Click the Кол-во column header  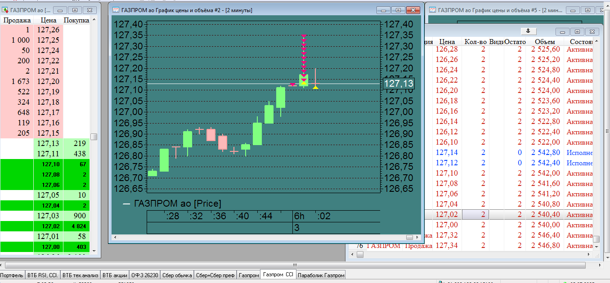(x=475, y=42)
